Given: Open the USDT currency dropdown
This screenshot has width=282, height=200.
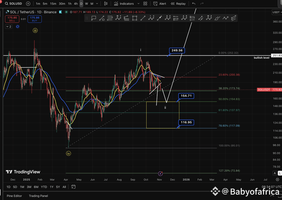Looking at the screenshot, I should coord(277,12).
